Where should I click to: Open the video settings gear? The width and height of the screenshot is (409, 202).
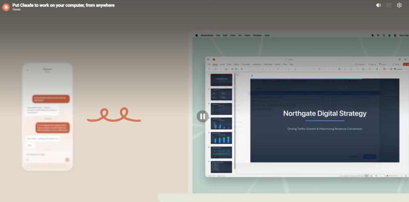click(399, 5)
